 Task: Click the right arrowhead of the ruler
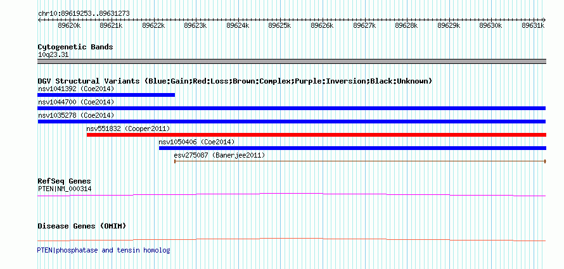(x=544, y=20)
